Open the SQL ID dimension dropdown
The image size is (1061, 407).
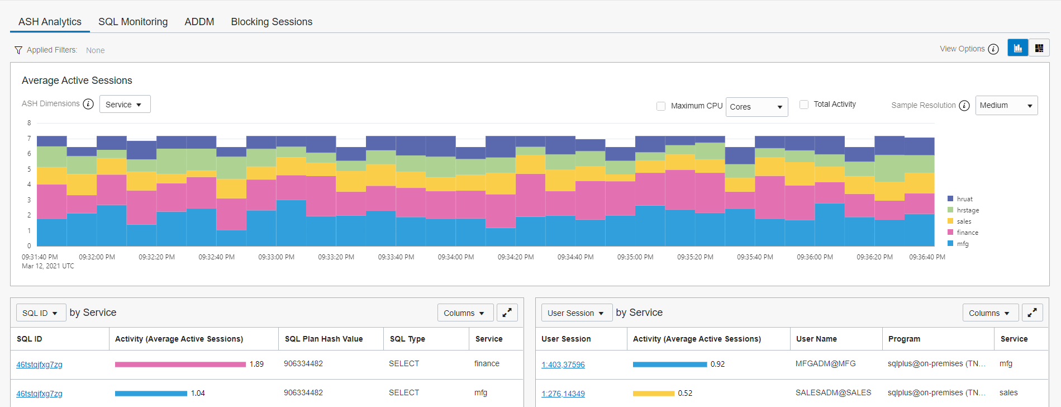click(41, 313)
